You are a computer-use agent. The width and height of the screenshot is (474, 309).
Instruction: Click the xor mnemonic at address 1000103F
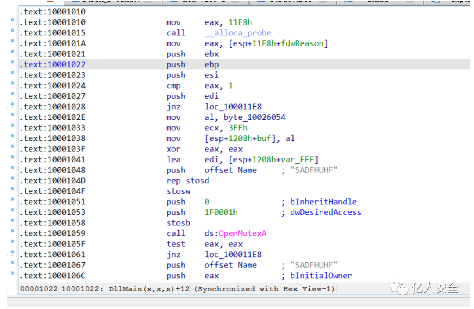[x=173, y=149]
